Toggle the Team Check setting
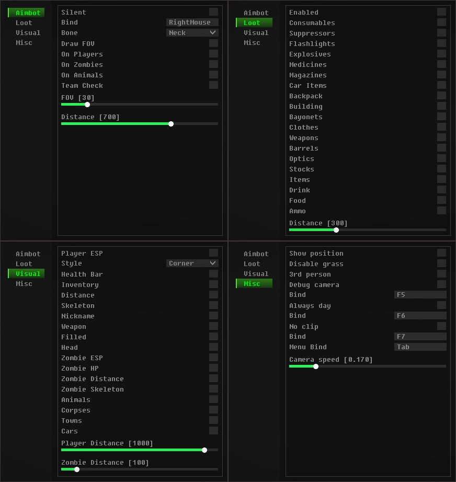Screen dimensions: 456x482 (x=213, y=85)
